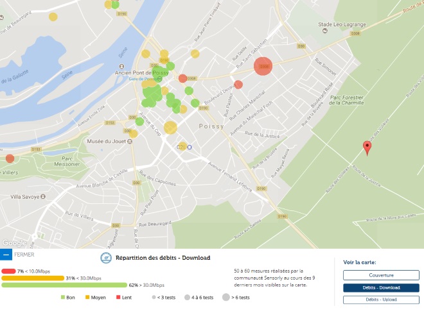Image resolution: width=424 pixels, height=313 pixels.
Task: Click the Voir la carte: label
Action: click(x=360, y=262)
